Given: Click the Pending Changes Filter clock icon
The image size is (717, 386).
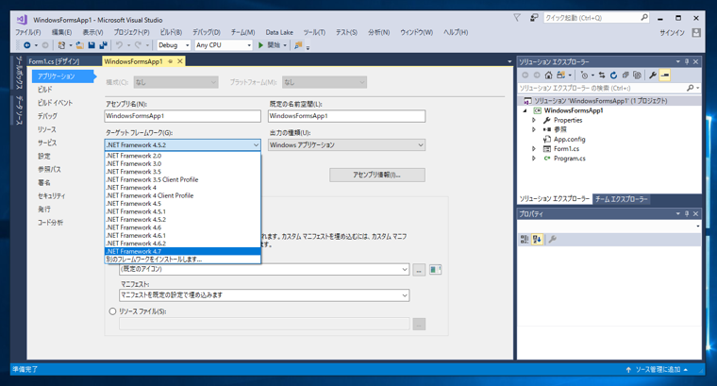Looking at the screenshot, I should click(584, 75).
